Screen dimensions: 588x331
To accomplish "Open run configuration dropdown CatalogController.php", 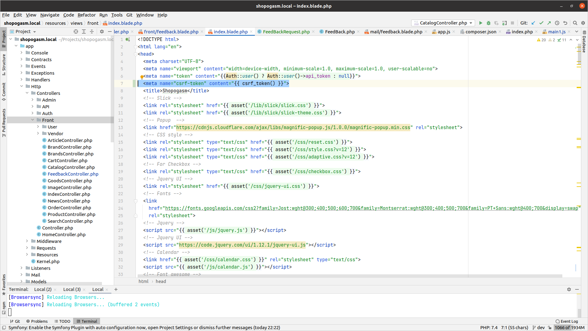I will coord(443,23).
